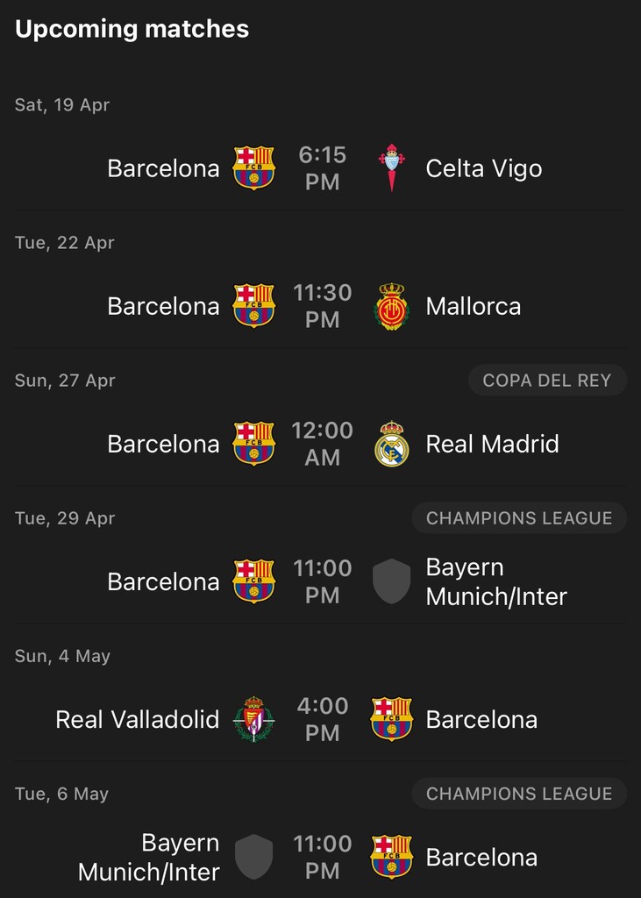Select Champions League tag on 6 May
Viewport: 641px width, 898px height.
pyautogui.click(x=519, y=794)
